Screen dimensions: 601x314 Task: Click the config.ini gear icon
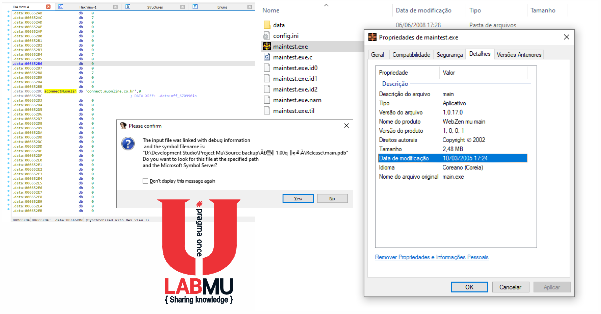click(x=267, y=36)
